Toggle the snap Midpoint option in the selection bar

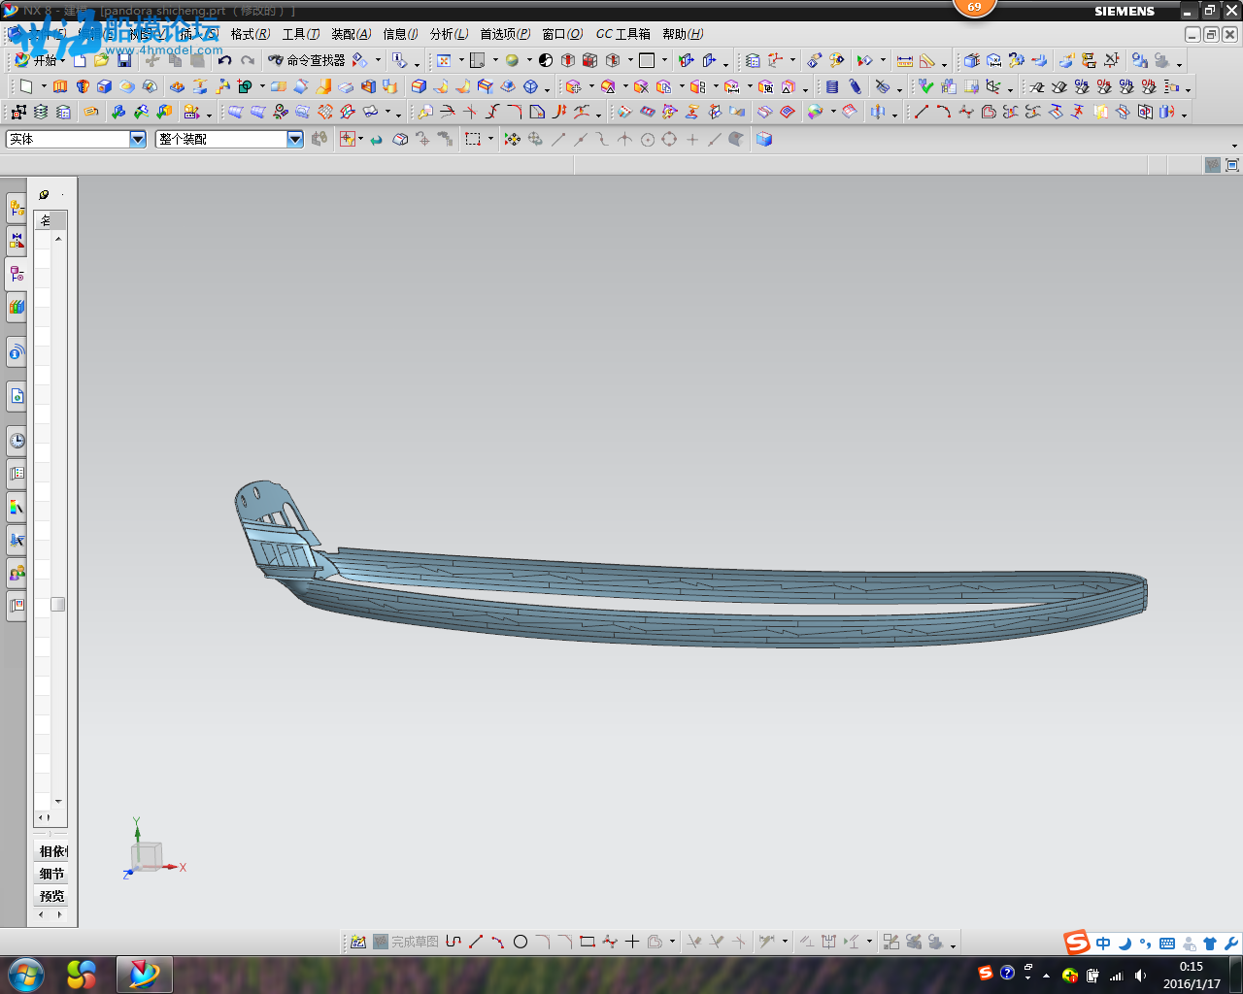pos(581,139)
